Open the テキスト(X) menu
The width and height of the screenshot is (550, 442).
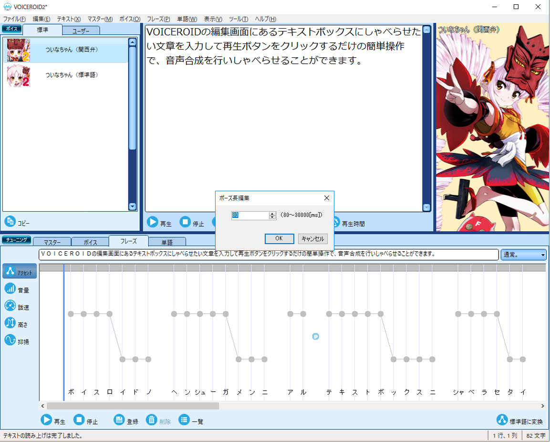(x=69, y=19)
